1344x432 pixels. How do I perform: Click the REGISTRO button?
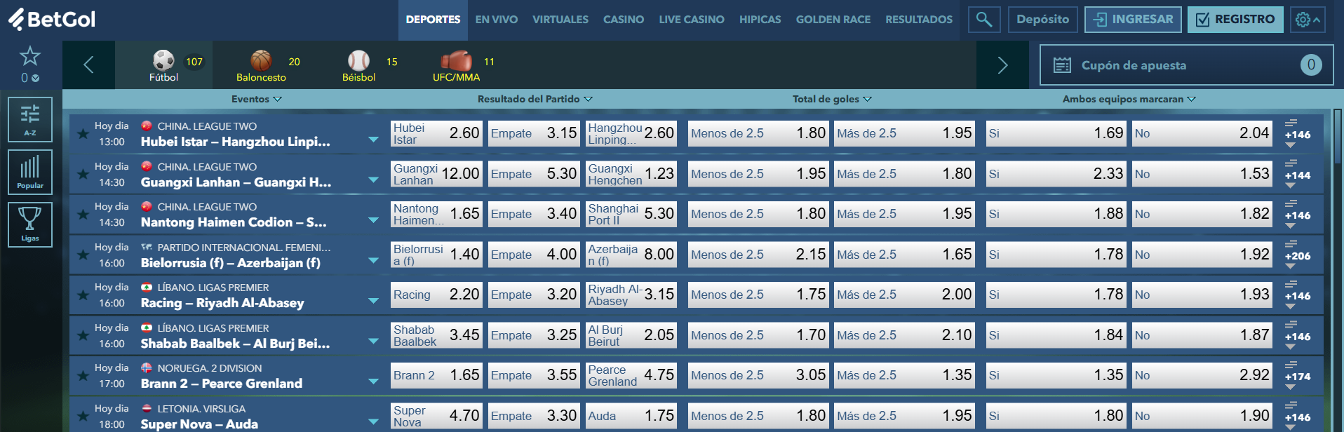click(1235, 20)
